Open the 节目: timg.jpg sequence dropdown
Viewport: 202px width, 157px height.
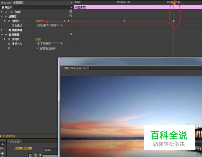(84, 68)
